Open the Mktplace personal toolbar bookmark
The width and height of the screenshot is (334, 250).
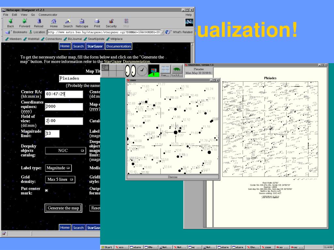pos(114,39)
